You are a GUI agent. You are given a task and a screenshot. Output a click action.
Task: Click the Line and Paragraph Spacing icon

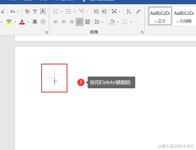(97, 22)
